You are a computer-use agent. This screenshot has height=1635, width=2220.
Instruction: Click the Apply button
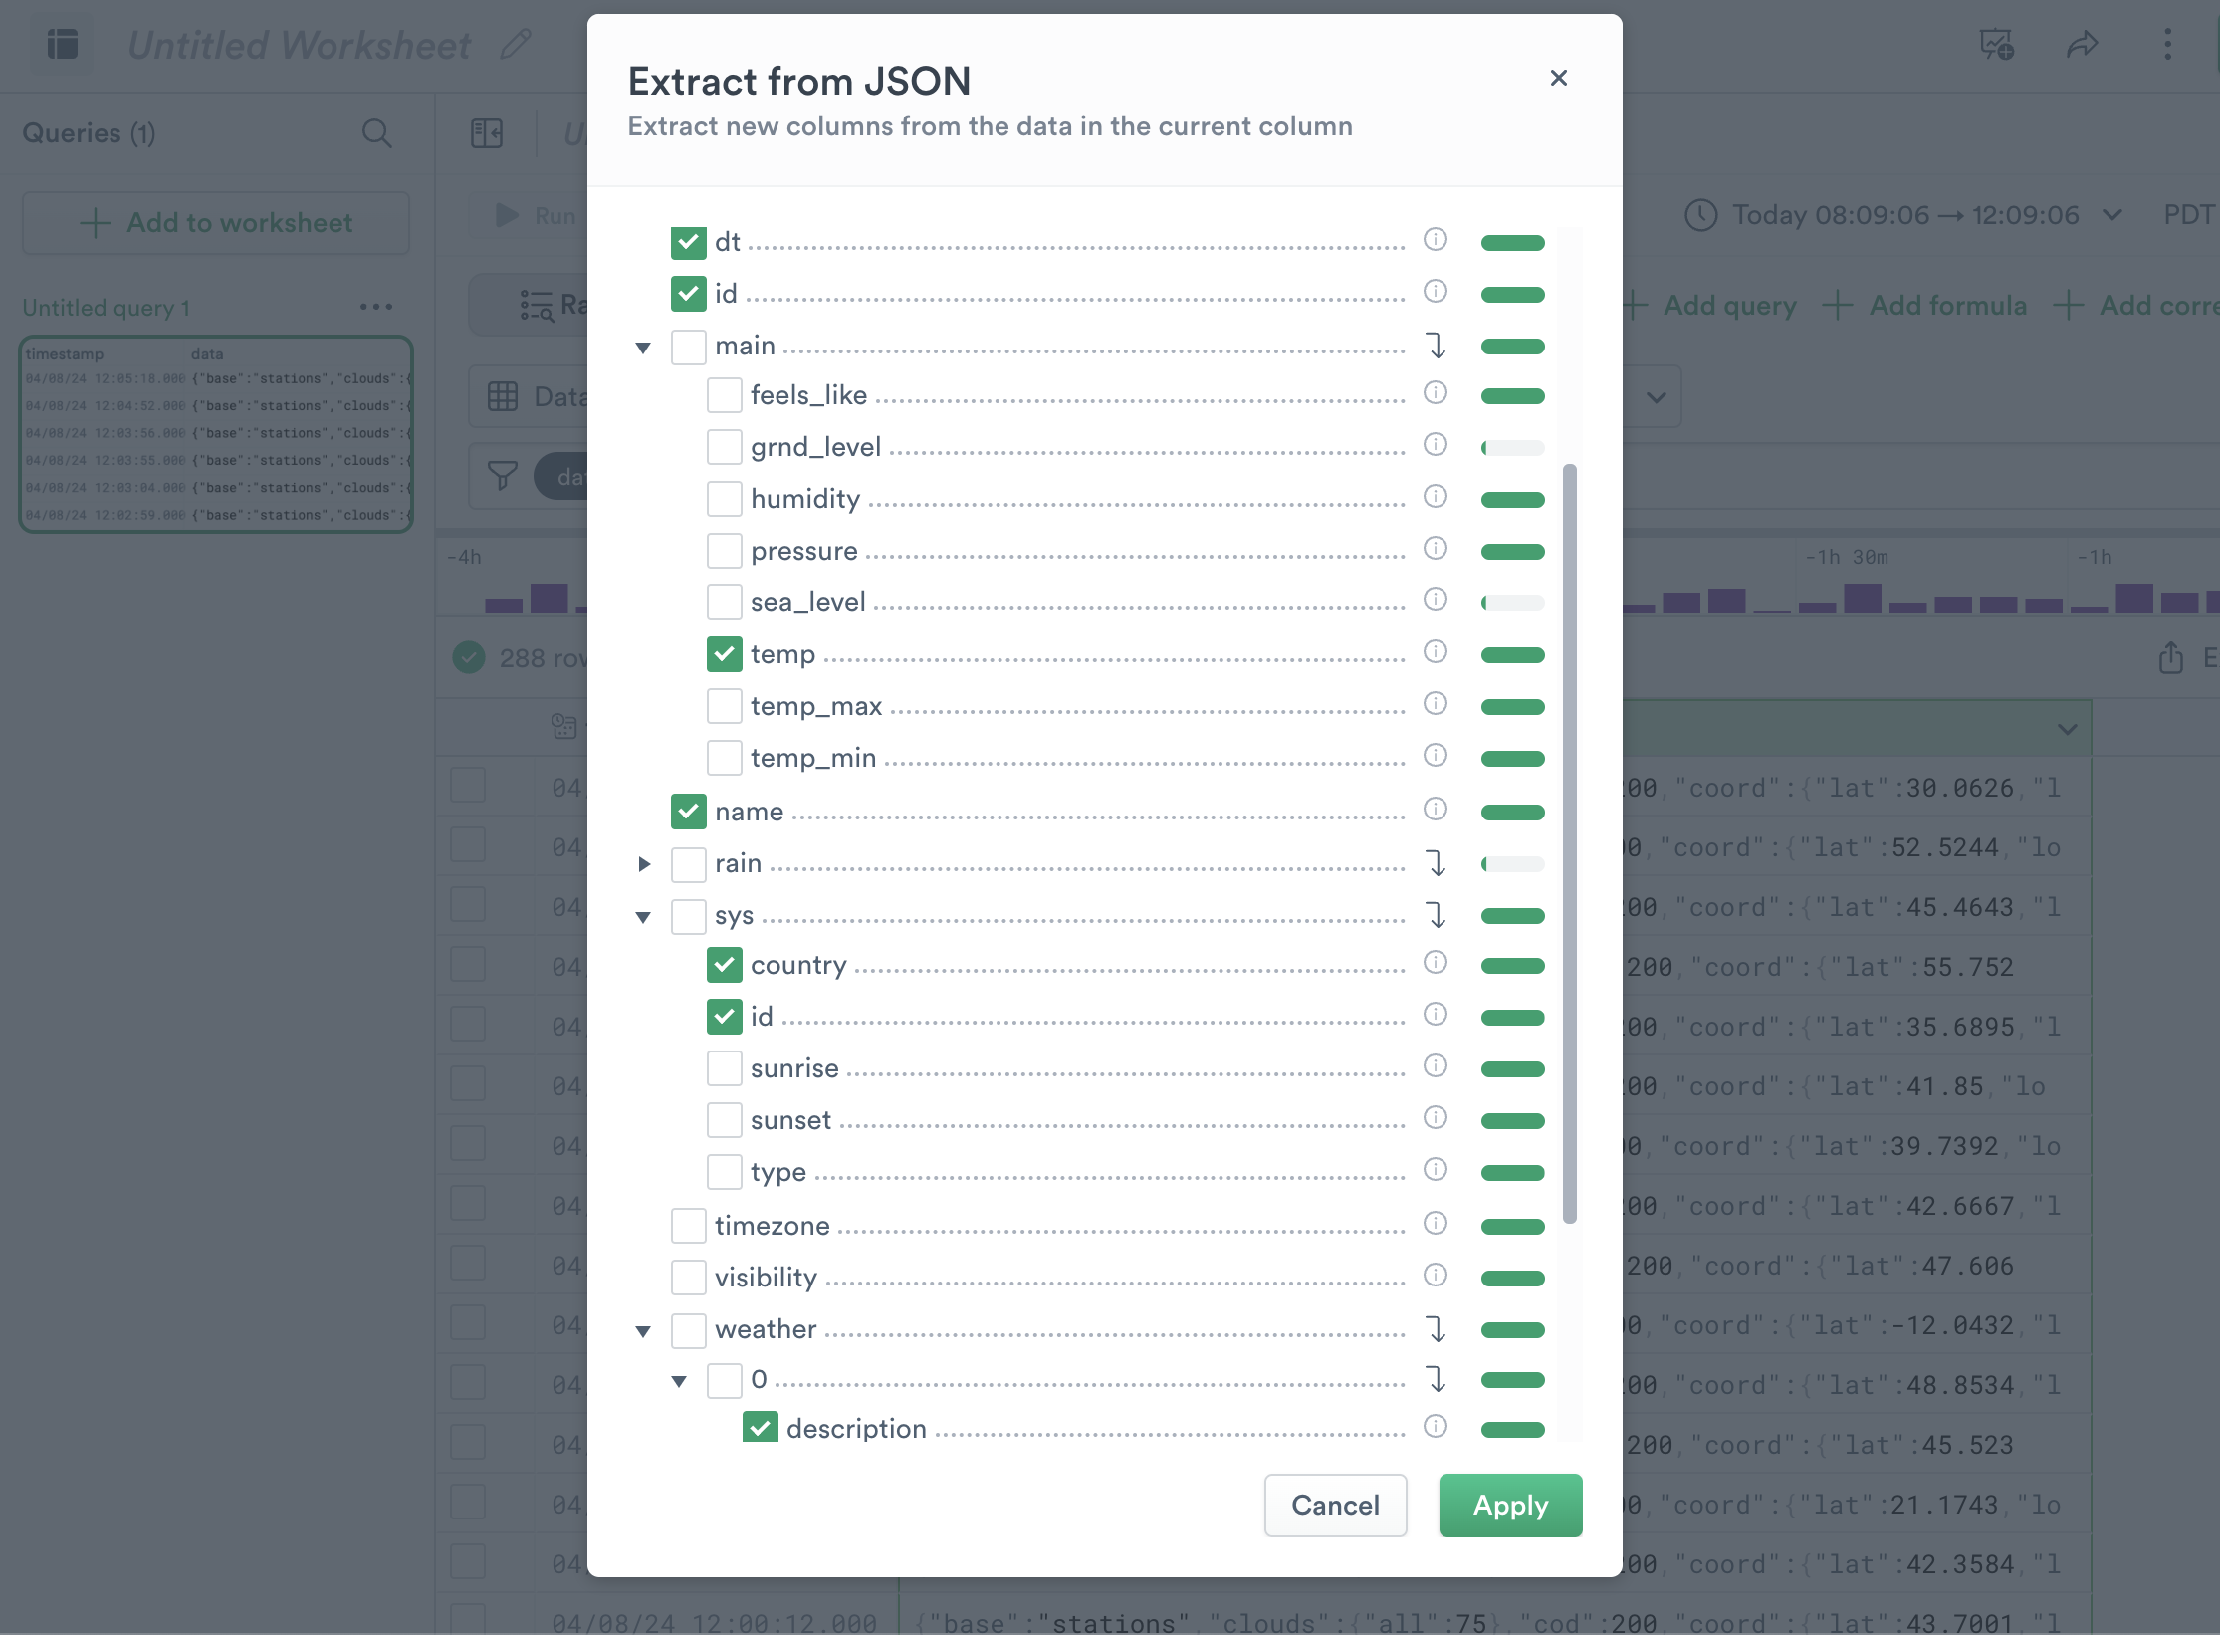pyautogui.click(x=1510, y=1506)
